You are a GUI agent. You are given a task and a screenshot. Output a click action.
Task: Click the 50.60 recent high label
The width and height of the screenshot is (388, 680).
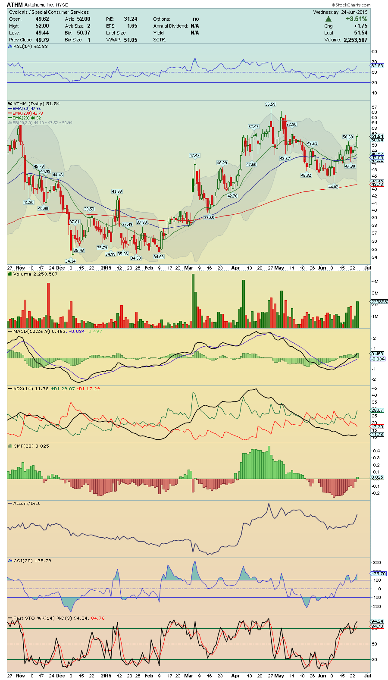coord(348,137)
